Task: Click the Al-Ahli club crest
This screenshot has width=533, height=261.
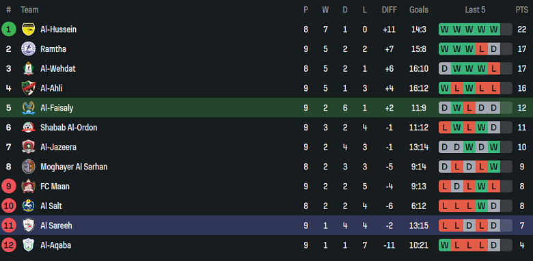Action: tap(28, 88)
